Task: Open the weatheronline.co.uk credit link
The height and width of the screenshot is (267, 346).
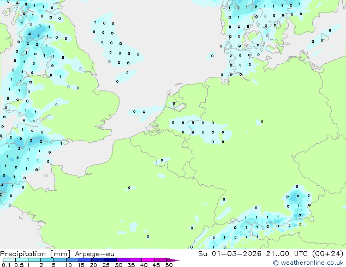Action: [308, 263]
